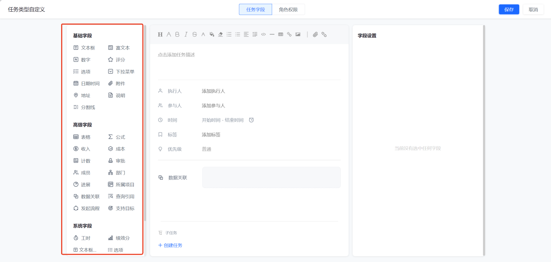Viewport: 551px width, 262px height.
Task: Insert a horizontal rule line
Action: tap(272, 34)
